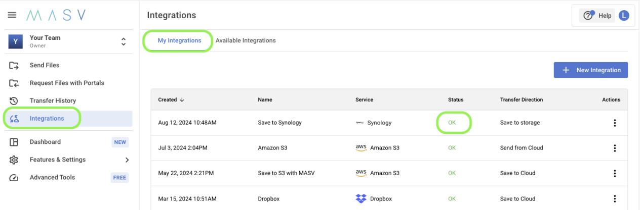The height and width of the screenshot is (210, 640).
Task: Click the plus icon in New Integration
Action: pyautogui.click(x=566, y=70)
